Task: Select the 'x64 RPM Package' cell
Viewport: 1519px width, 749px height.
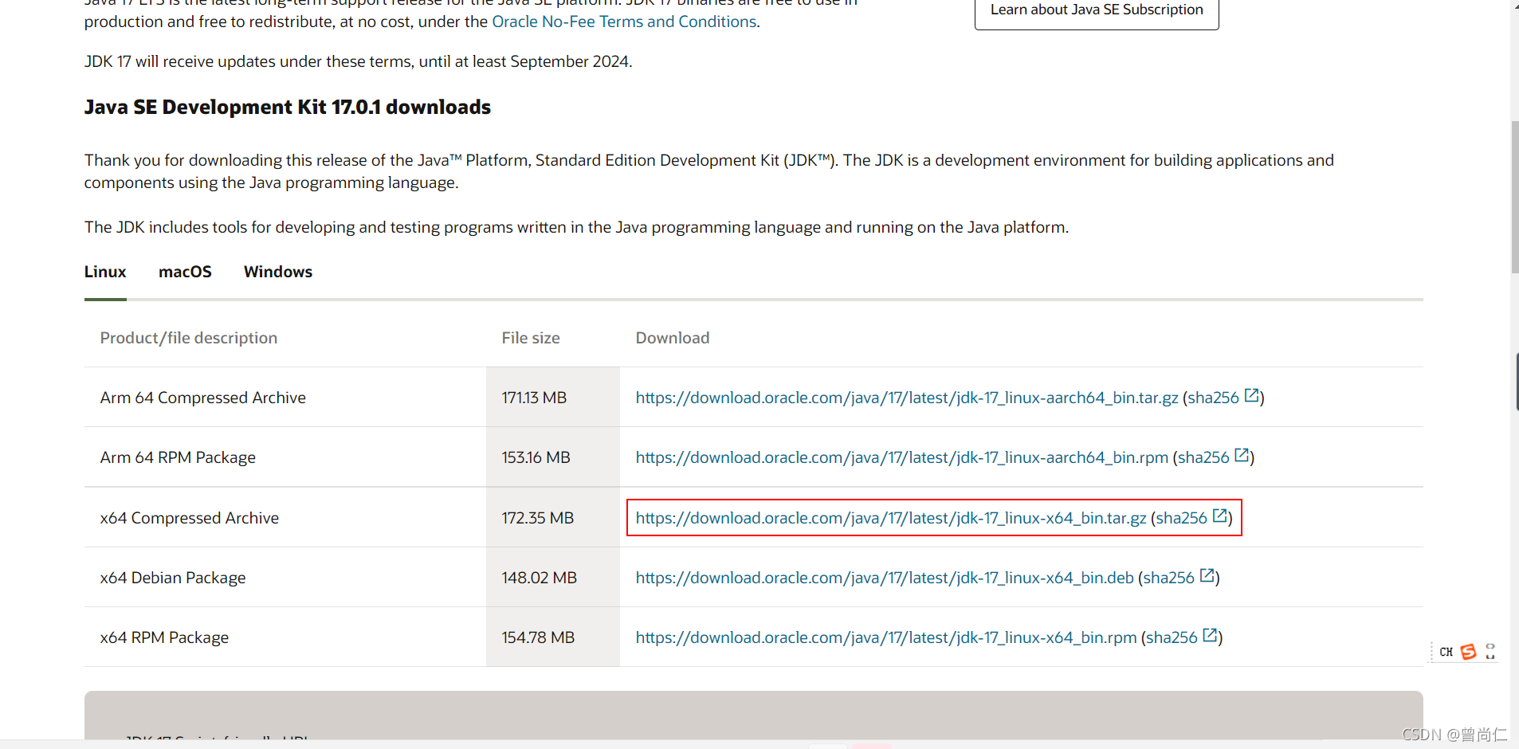Action: click(285, 637)
